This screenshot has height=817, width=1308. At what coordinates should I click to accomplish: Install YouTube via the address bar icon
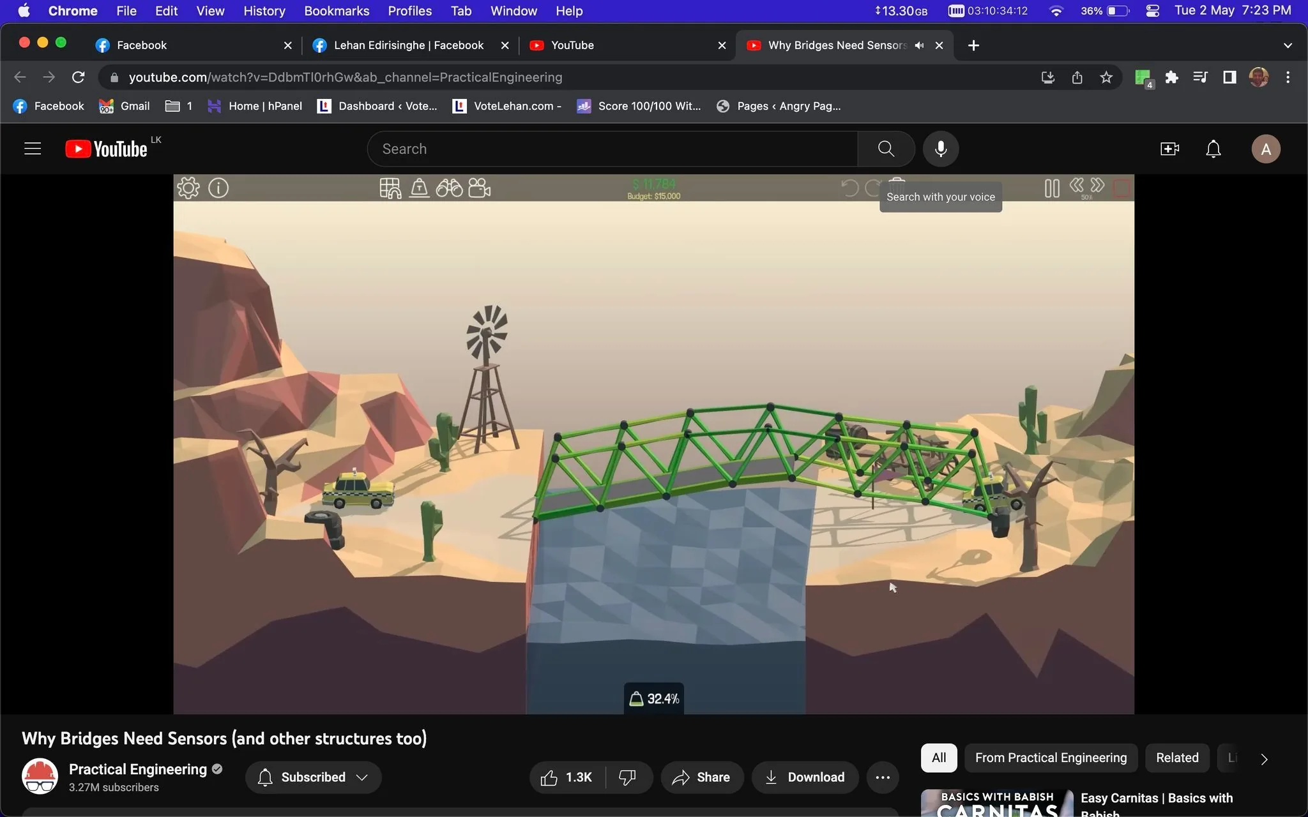[x=1047, y=77]
